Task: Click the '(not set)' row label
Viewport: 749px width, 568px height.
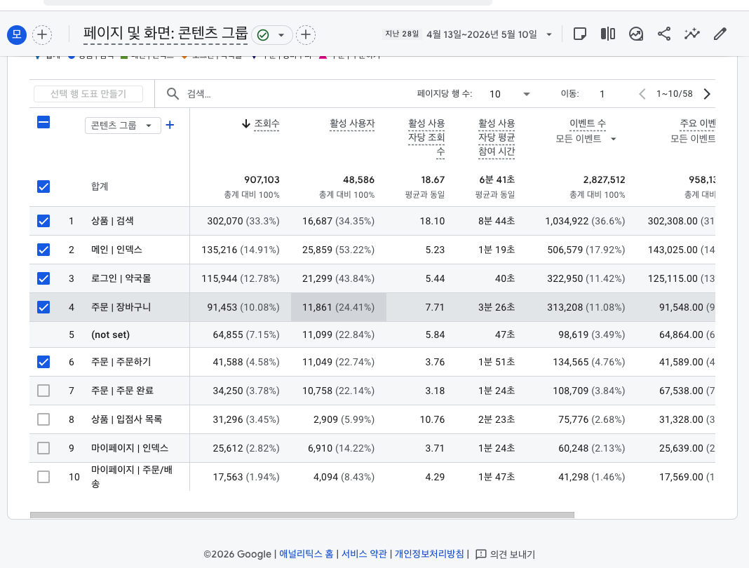Action: coord(110,335)
